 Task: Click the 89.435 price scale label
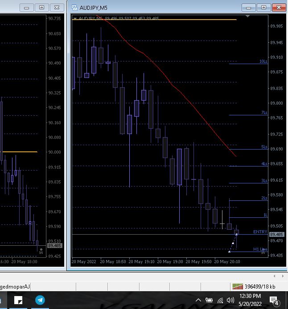pos(276,256)
